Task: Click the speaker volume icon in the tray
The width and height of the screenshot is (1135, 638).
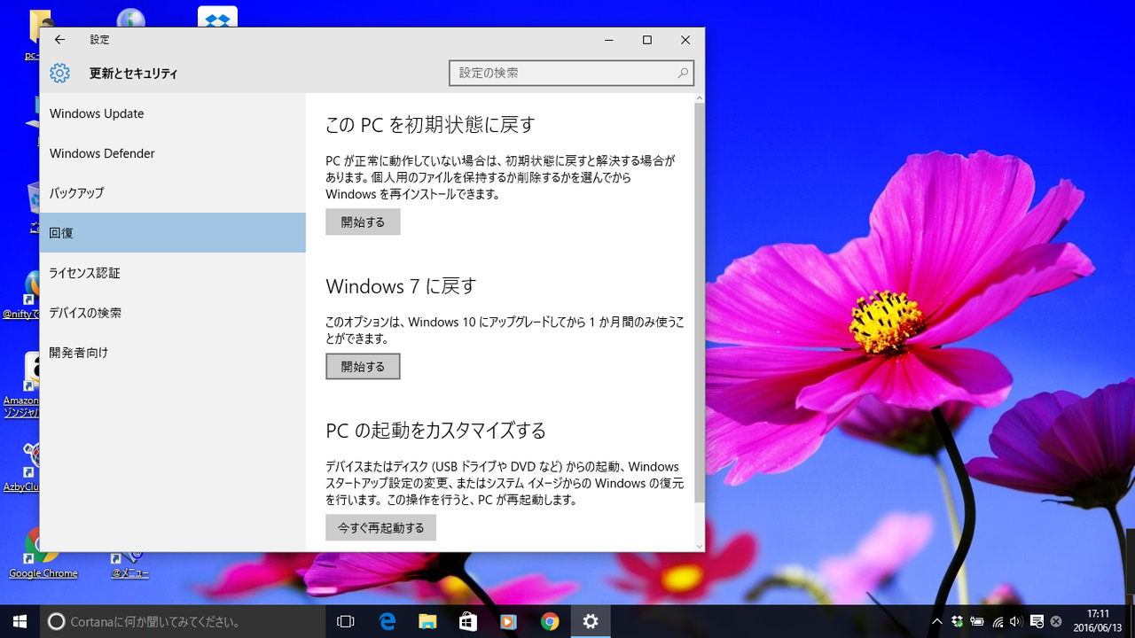Action: 1016,621
